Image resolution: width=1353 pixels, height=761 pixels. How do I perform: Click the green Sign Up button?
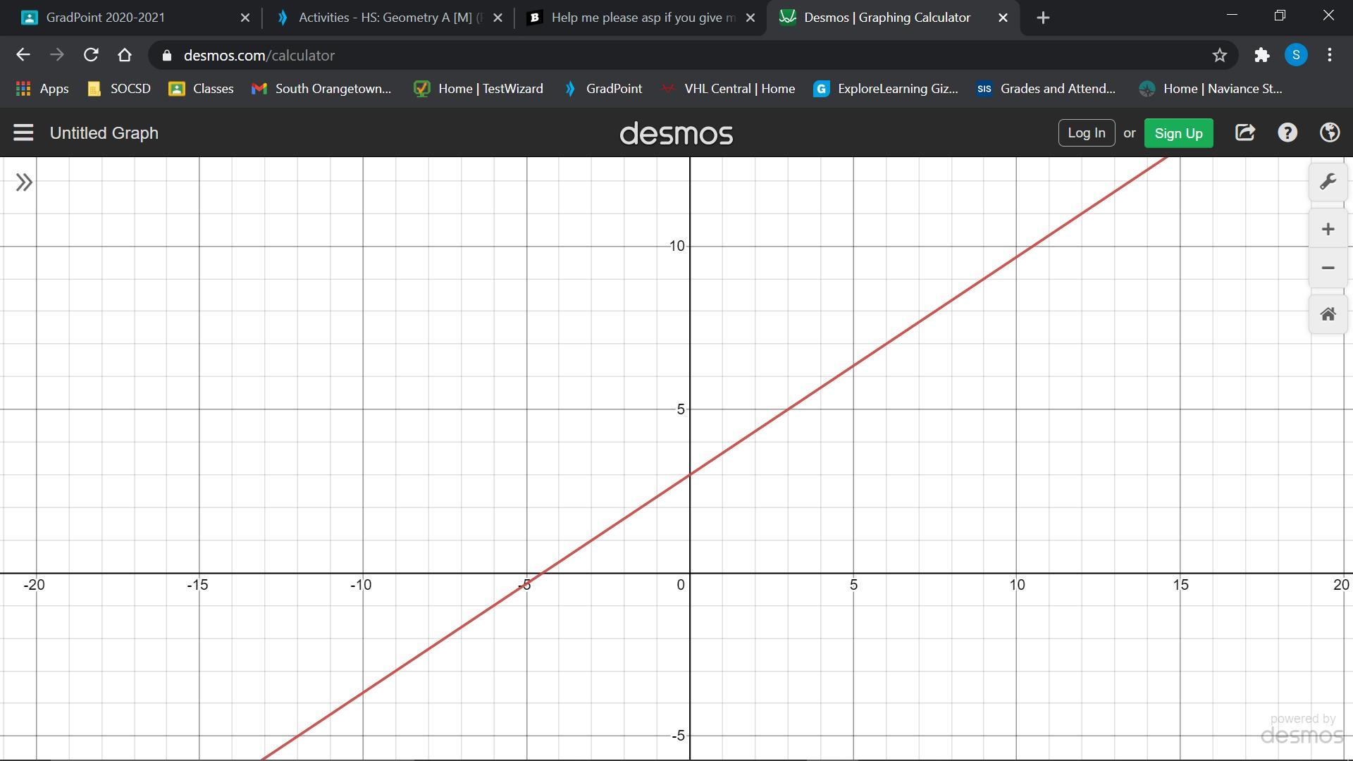pos(1178,133)
